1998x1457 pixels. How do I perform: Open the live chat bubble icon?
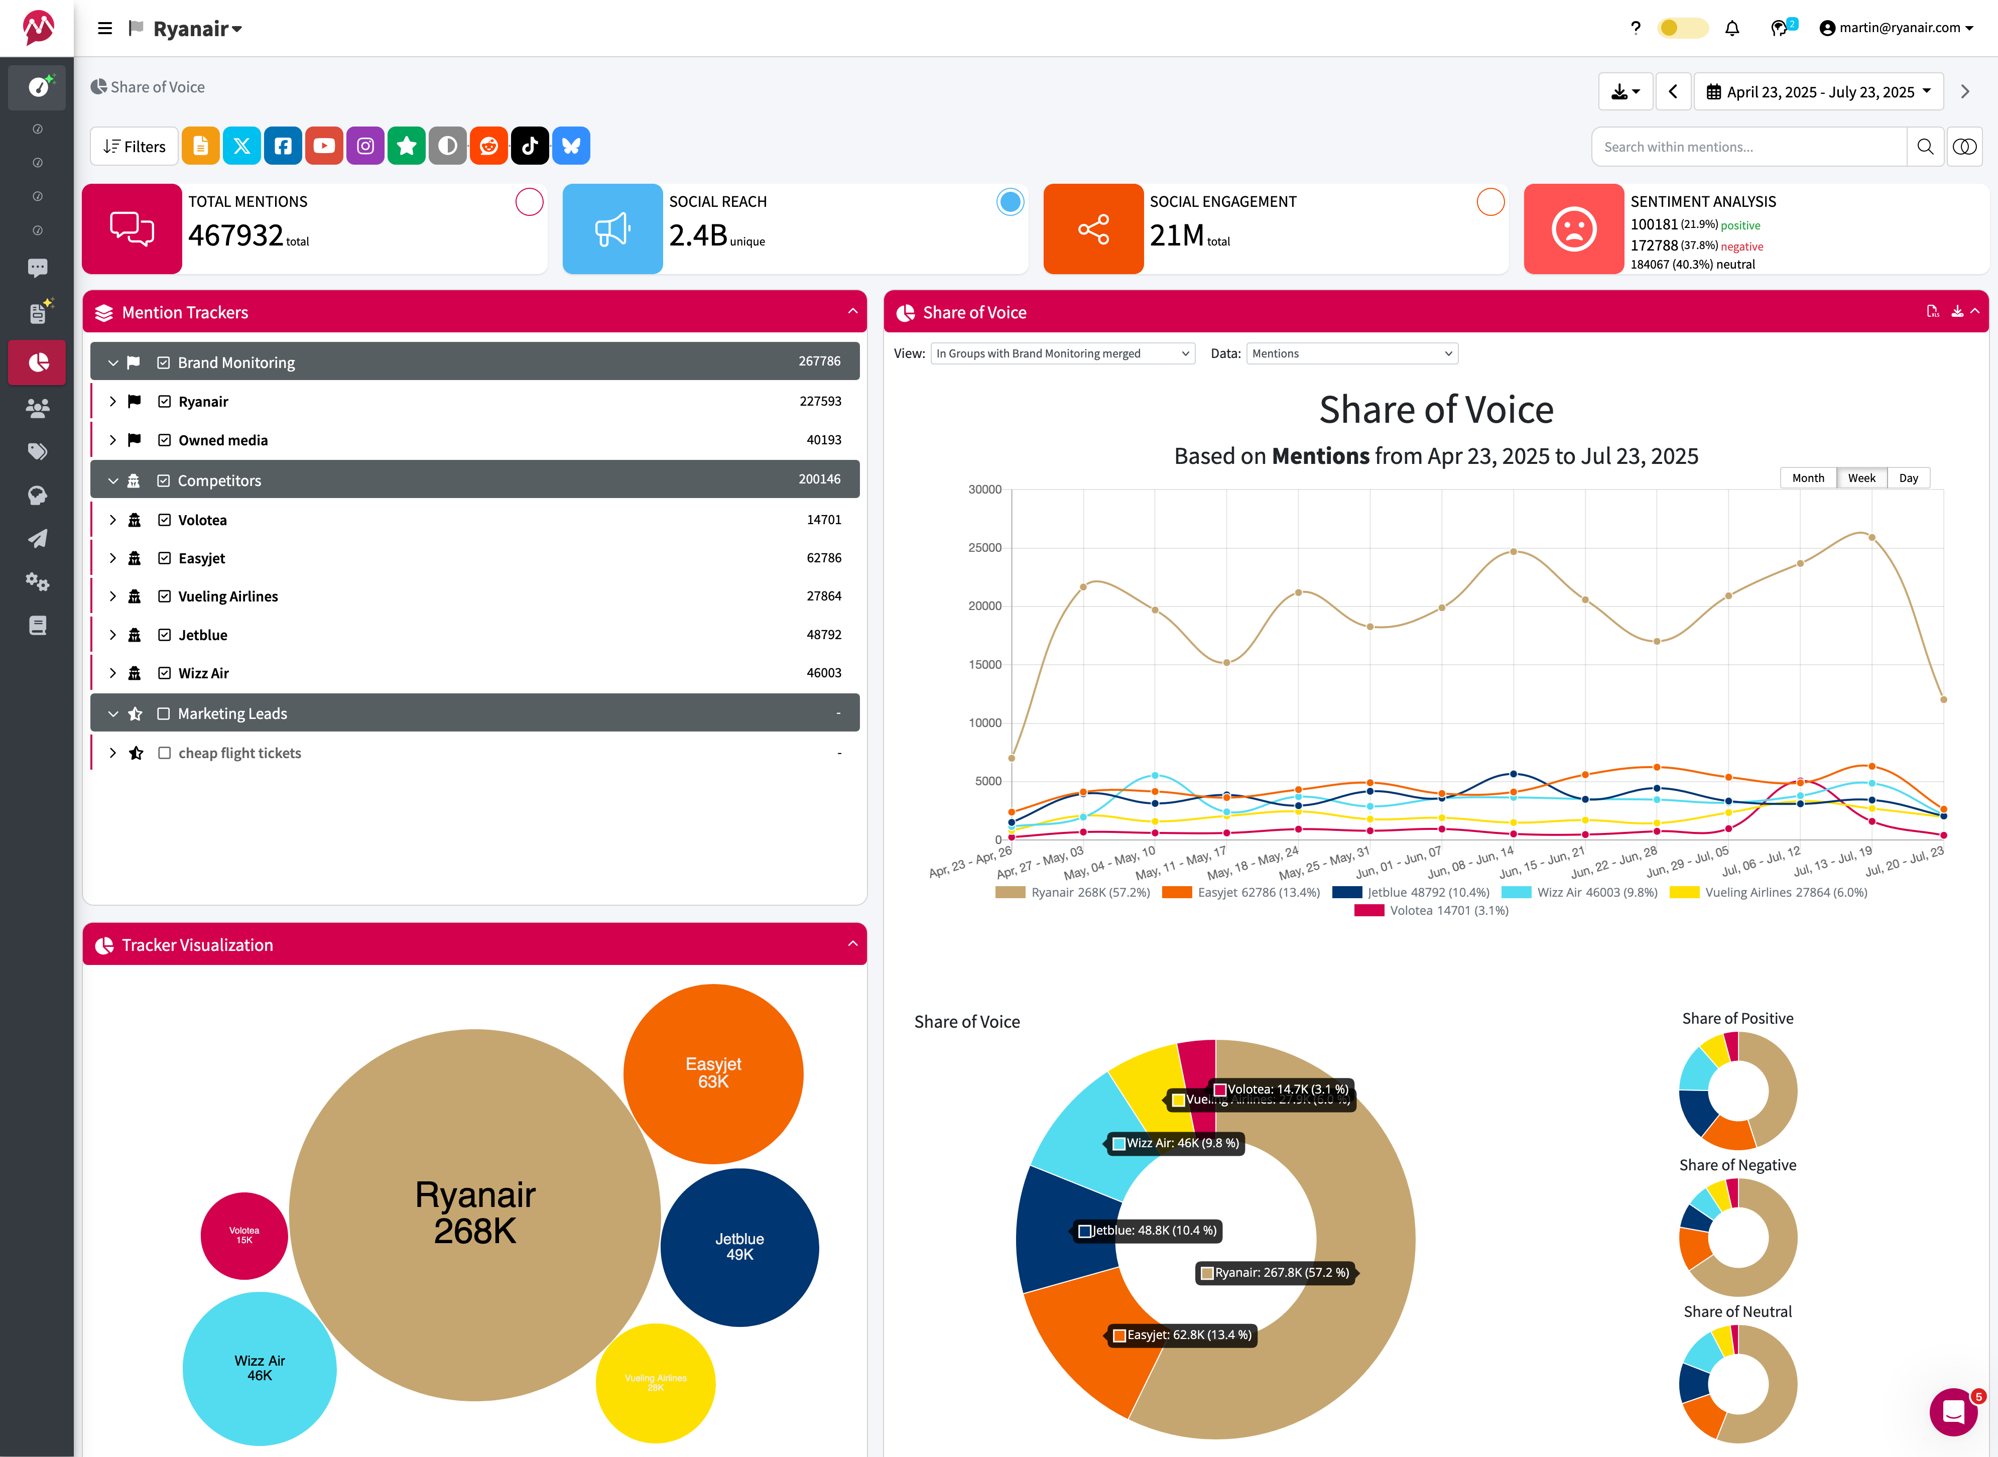[1953, 1411]
